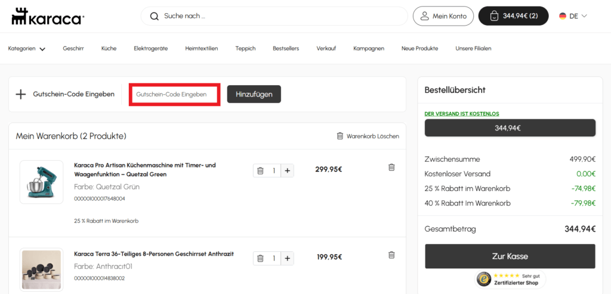
Task: Click 'Farbe: Quetzal Grün' text
Action: [x=107, y=187]
